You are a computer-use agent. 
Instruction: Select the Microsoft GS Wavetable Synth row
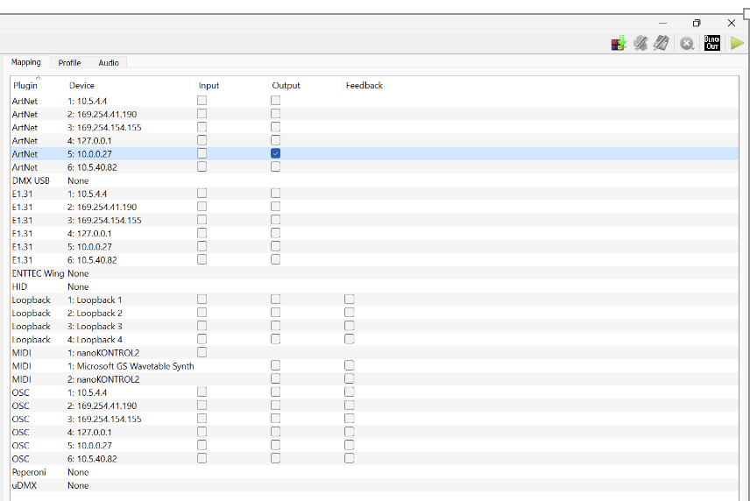click(x=131, y=366)
